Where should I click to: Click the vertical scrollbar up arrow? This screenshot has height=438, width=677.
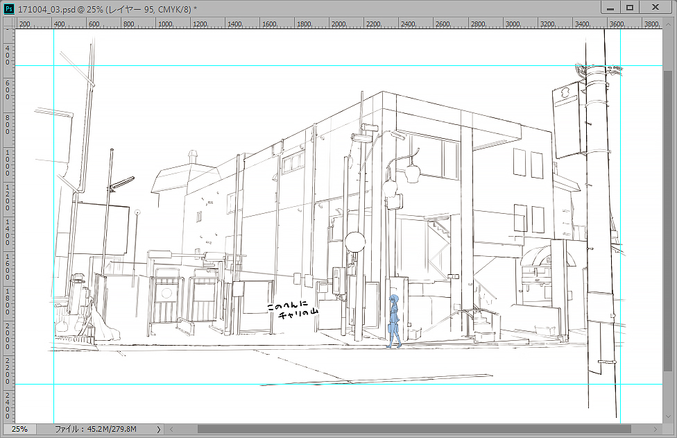[669, 24]
